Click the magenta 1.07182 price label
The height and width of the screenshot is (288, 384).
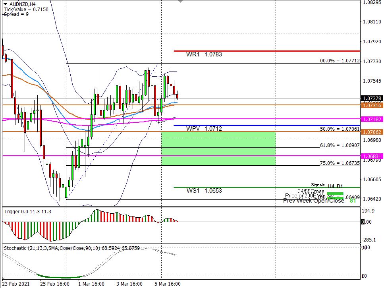[x=372, y=119]
